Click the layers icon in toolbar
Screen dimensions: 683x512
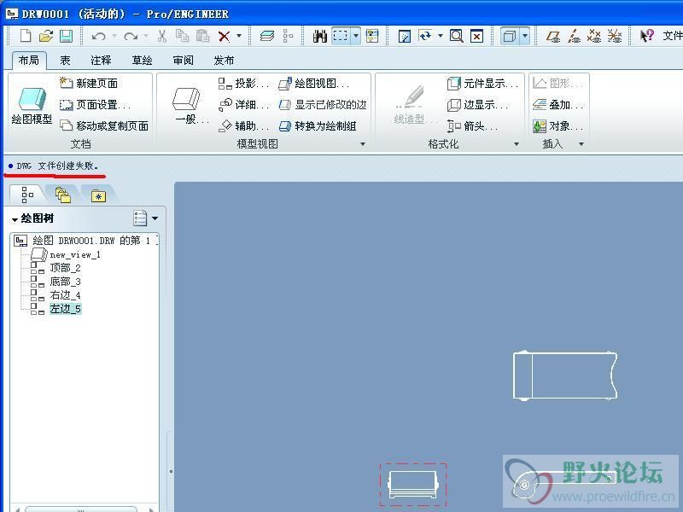point(266,36)
